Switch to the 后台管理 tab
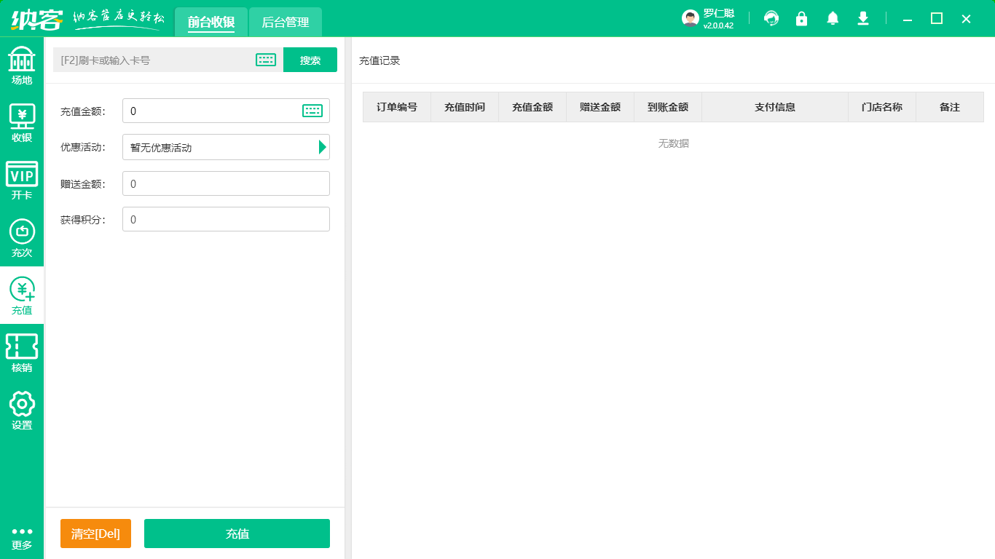This screenshot has width=995, height=559. coord(285,22)
